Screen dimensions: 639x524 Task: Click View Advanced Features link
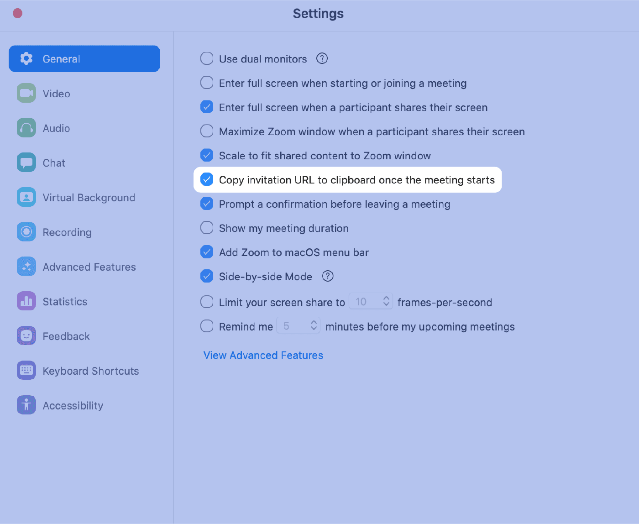pos(263,355)
